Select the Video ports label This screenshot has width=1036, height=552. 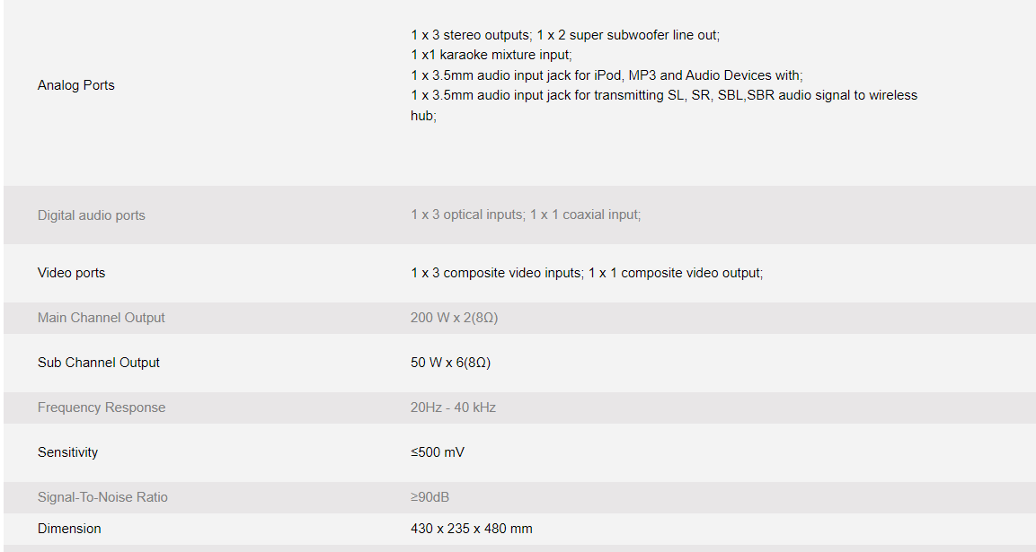71,273
